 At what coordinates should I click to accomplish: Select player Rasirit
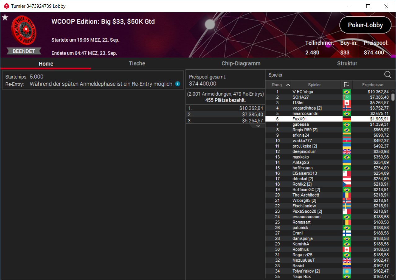pyautogui.click(x=298, y=266)
